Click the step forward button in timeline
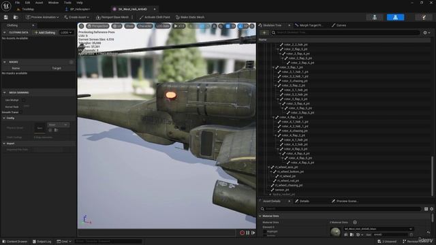436x245 pixels. click(253, 233)
